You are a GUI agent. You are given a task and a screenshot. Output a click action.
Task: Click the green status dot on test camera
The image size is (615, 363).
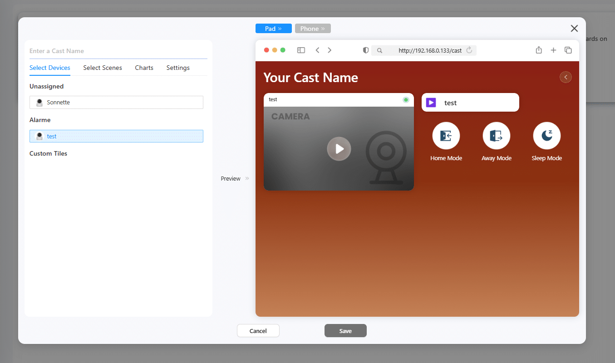[x=406, y=100]
